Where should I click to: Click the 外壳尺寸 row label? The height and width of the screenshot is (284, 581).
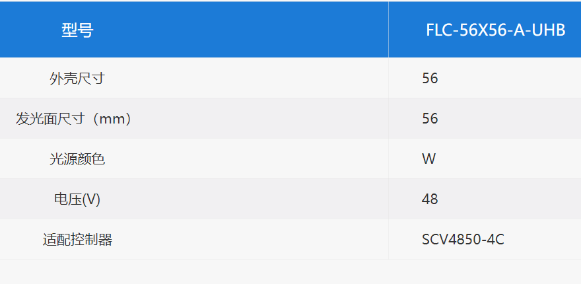(77, 78)
